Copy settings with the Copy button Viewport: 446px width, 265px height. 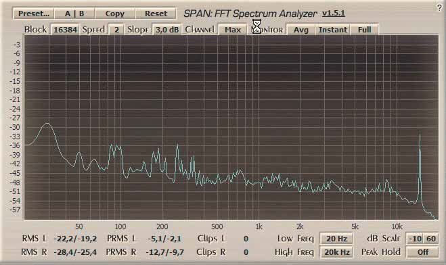coord(115,14)
